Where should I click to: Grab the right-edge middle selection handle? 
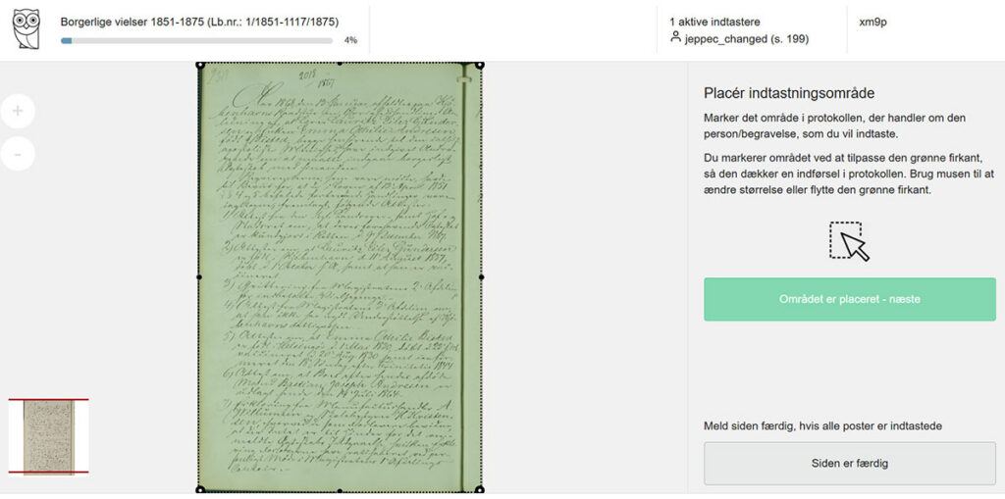click(x=481, y=276)
